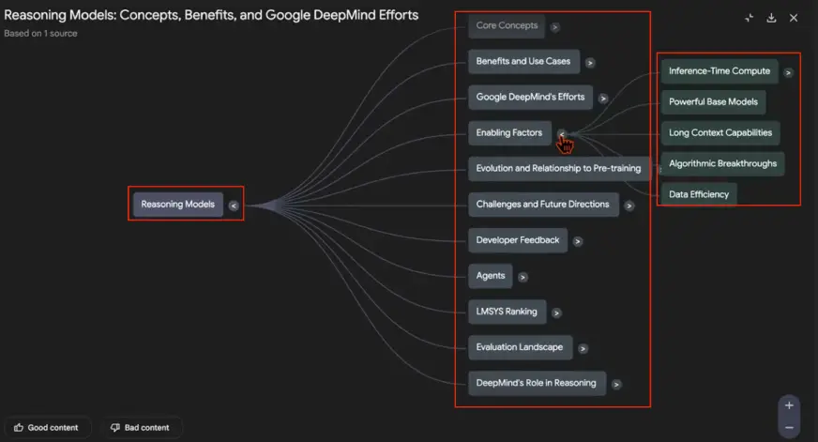Screen dimensions: 818x442
Task: Close the mind map panel
Action: click(794, 18)
